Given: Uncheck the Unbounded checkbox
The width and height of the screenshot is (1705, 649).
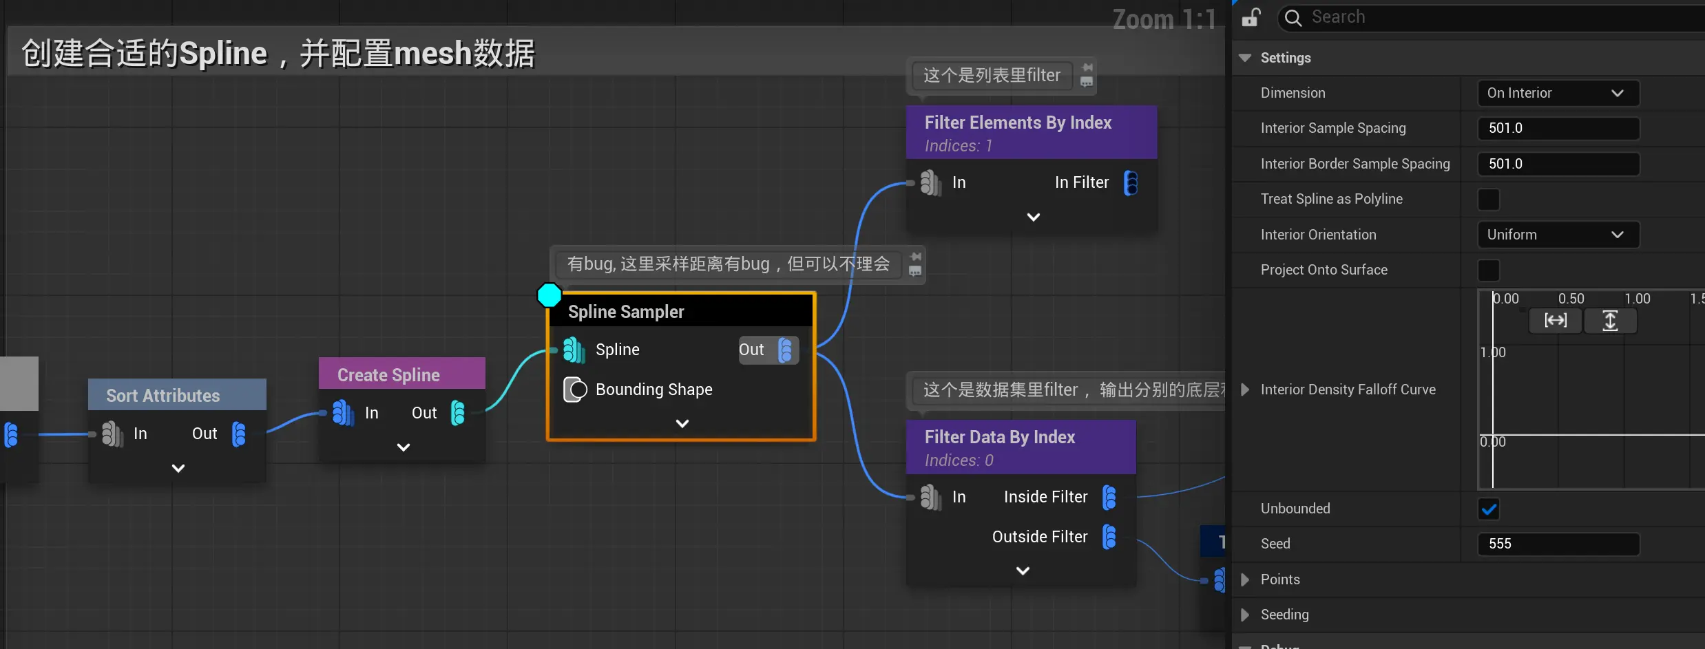Looking at the screenshot, I should [x=1489, y=509].
